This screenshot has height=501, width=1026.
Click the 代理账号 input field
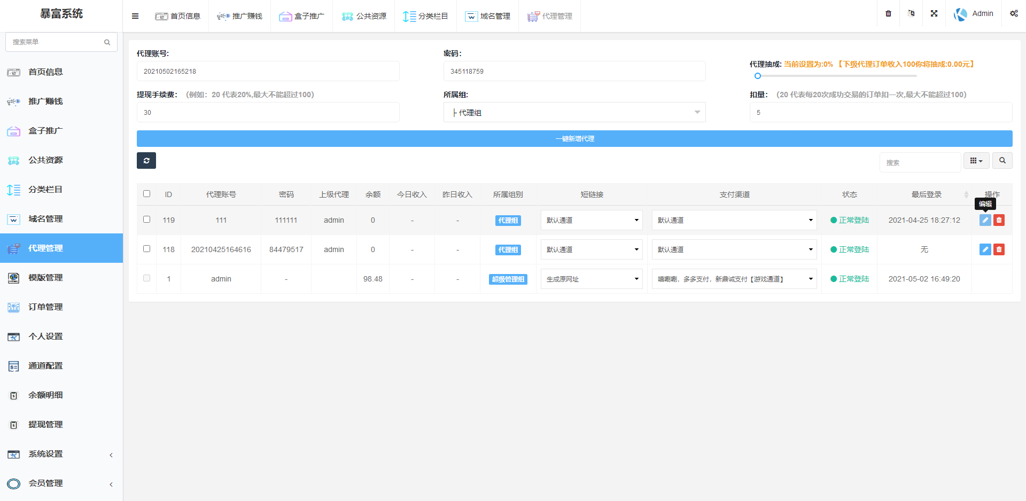268,71
